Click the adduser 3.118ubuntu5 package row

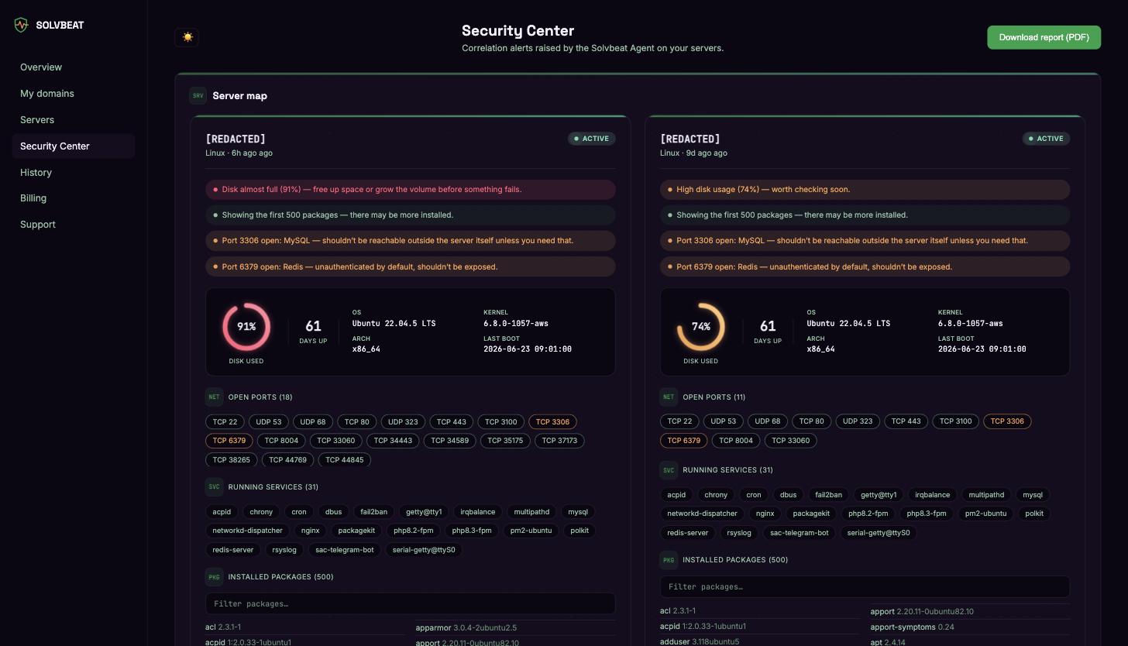coord(760,641)
